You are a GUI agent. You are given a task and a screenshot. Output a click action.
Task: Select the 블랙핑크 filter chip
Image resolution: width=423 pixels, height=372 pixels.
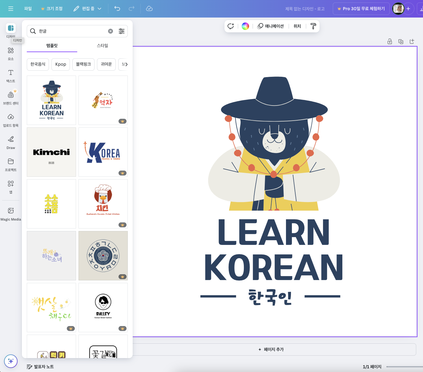tap(83, 64)
